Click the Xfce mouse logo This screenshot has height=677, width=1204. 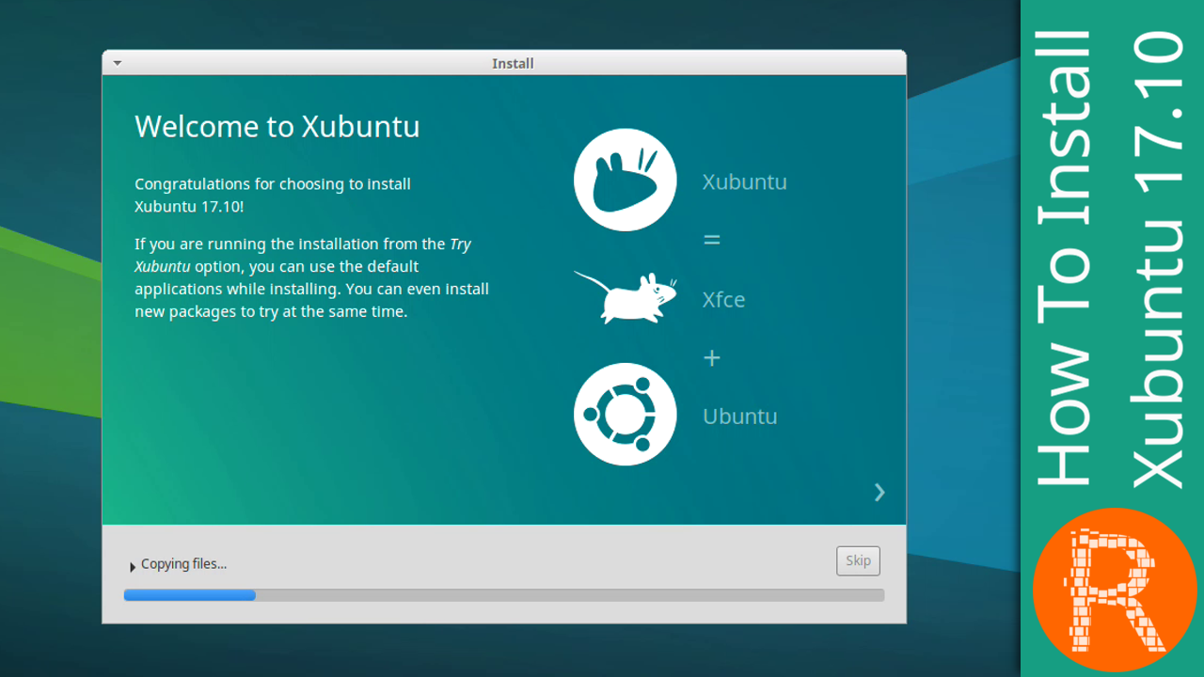626,298
